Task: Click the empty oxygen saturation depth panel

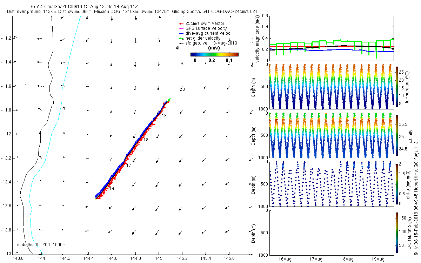Action: (331, 232)
